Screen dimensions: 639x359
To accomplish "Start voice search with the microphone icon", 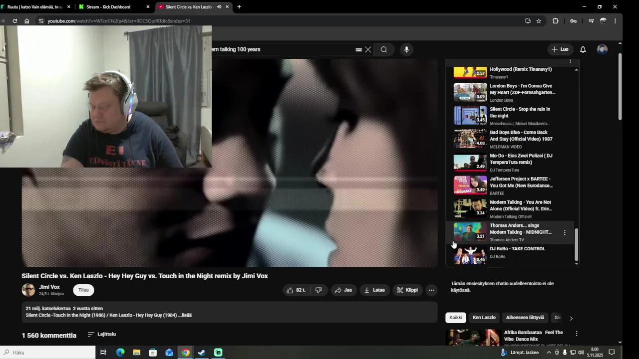I will 406,49.
